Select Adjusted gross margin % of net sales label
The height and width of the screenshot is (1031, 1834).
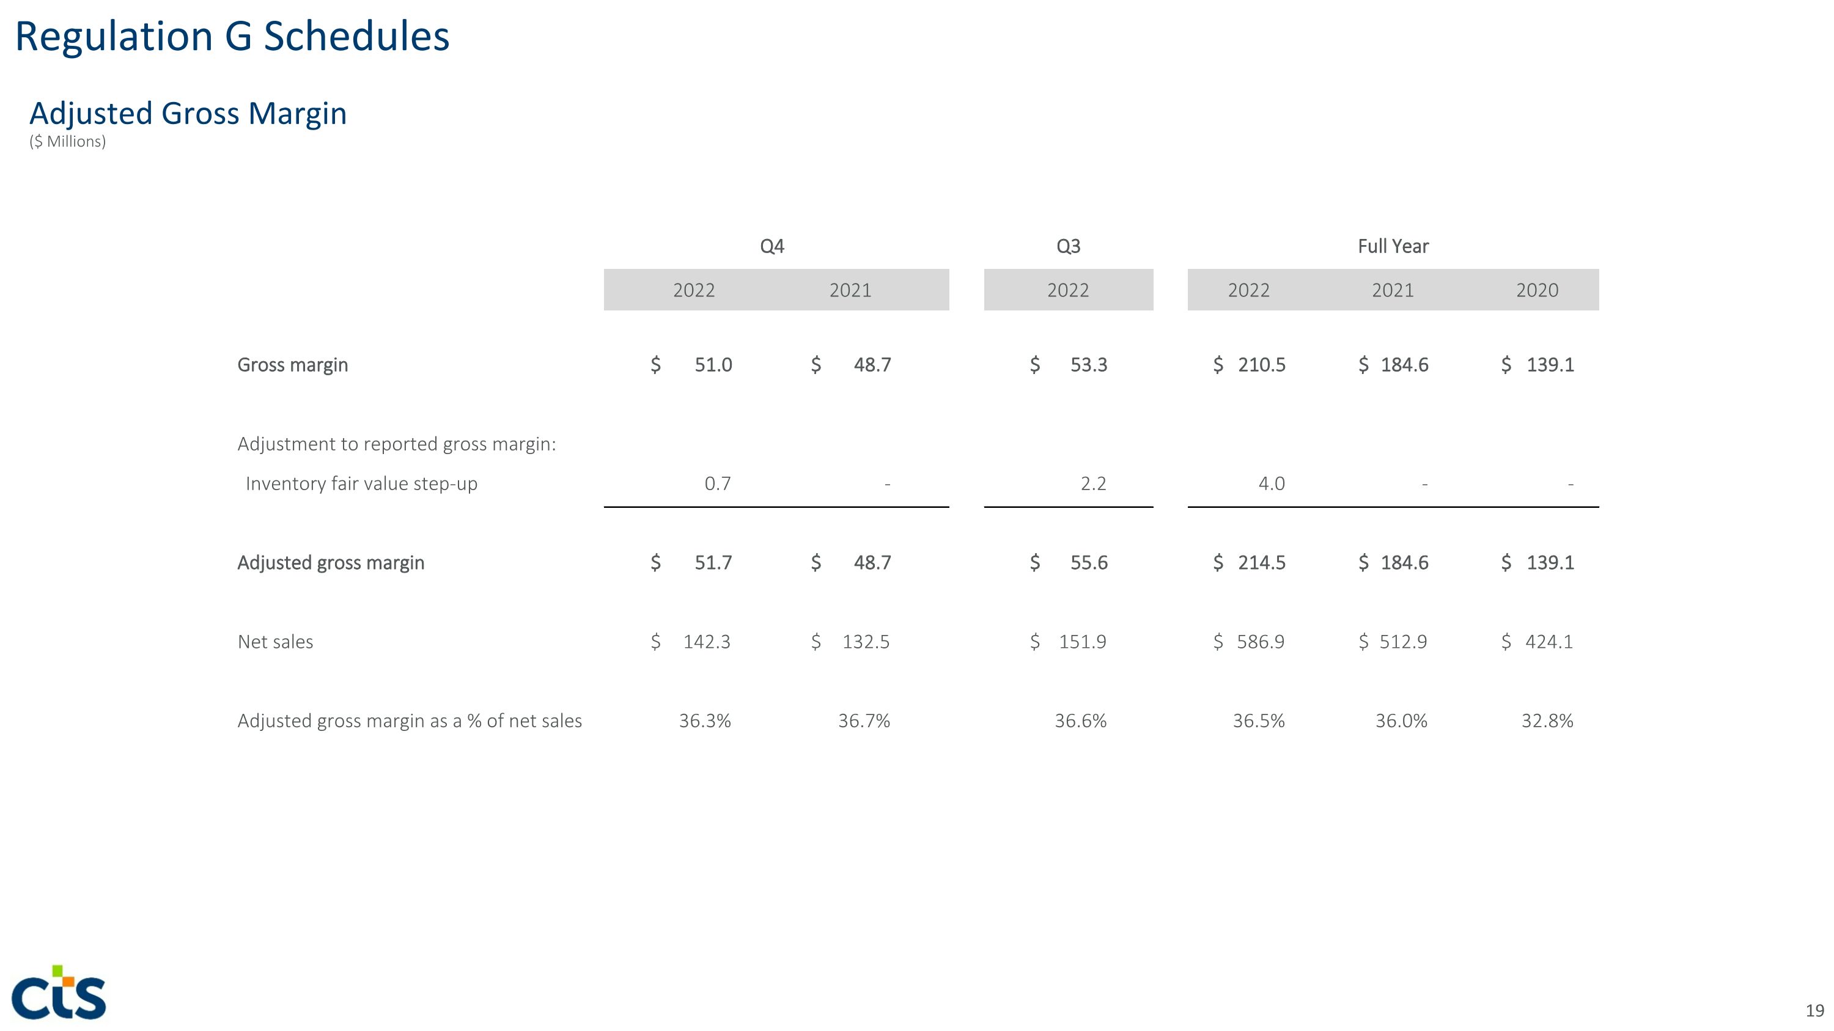(x=410, y=721)
